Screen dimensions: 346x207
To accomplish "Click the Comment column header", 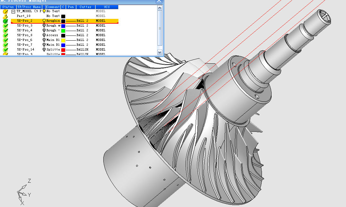I will click(x=53, y=7).
